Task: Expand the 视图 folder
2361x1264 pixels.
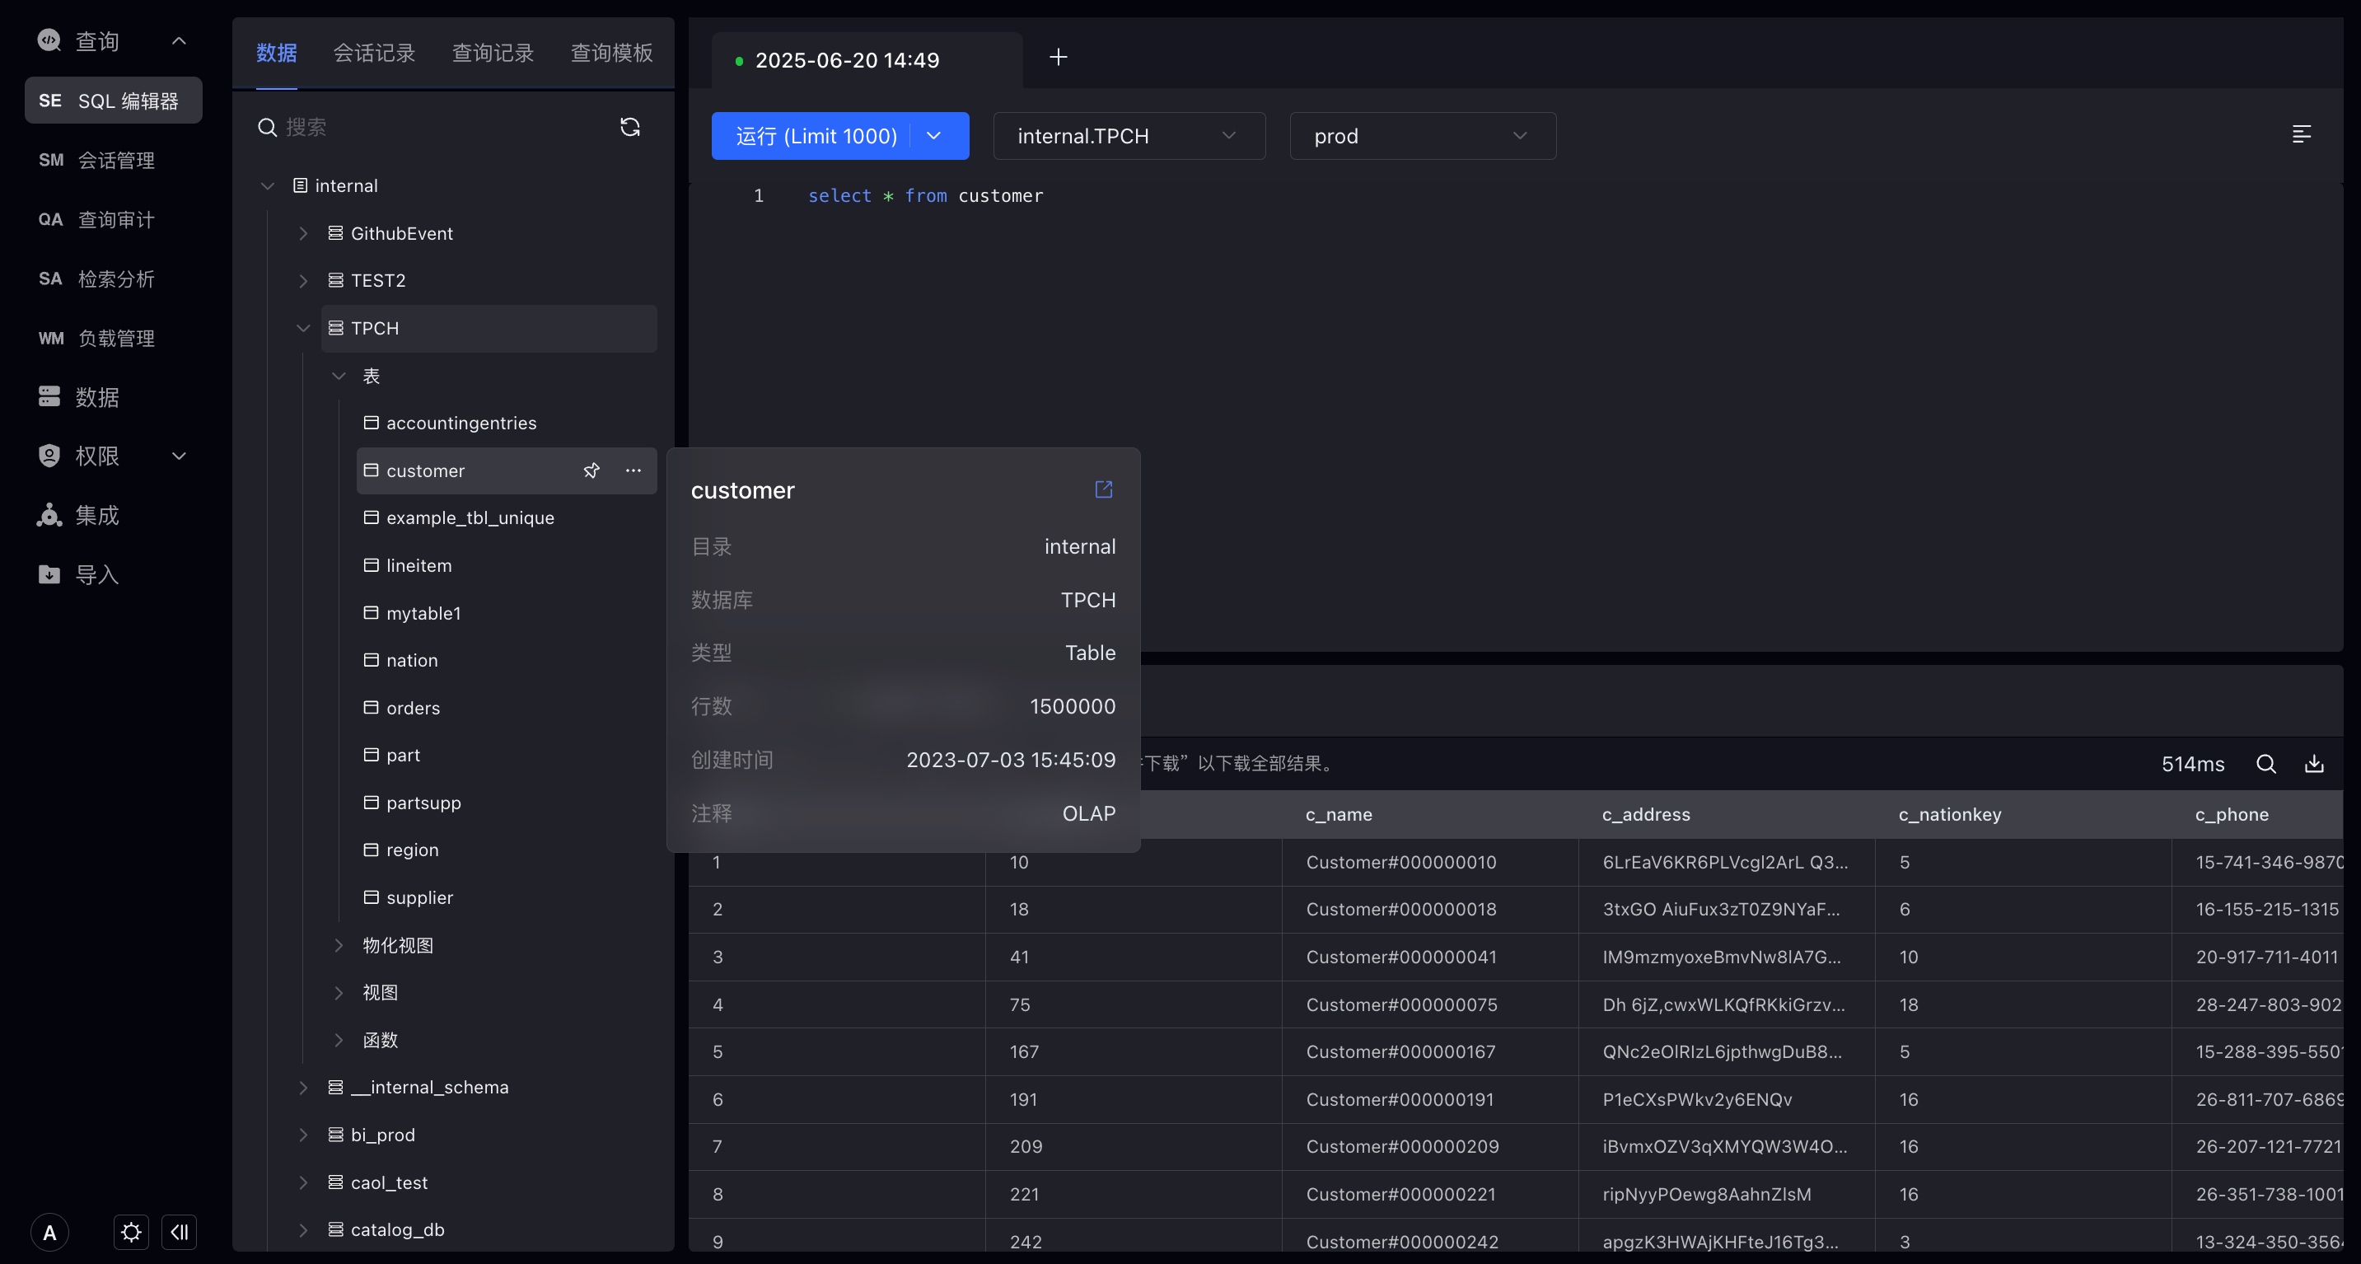Action: click(339, 993)
